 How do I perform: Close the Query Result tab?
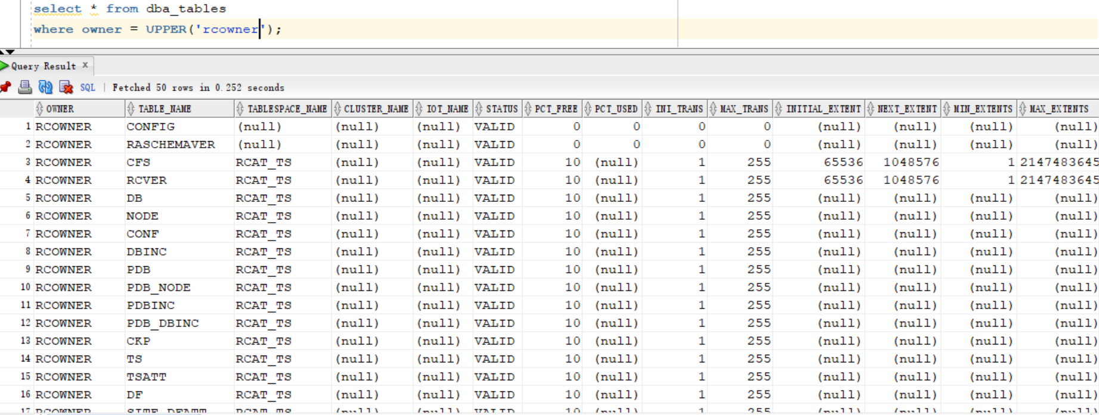click(x=85, y=65)
